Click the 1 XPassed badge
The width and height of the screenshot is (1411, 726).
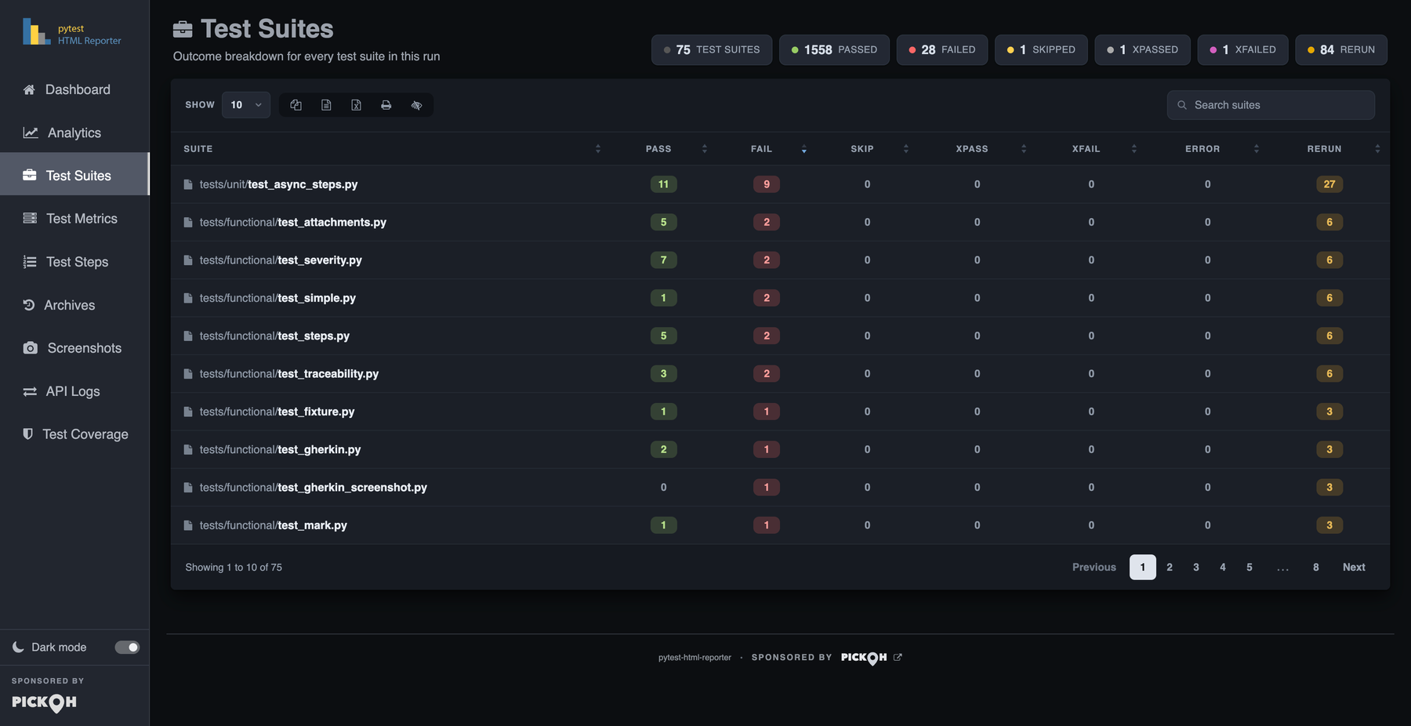click(x=1142, y=49)
